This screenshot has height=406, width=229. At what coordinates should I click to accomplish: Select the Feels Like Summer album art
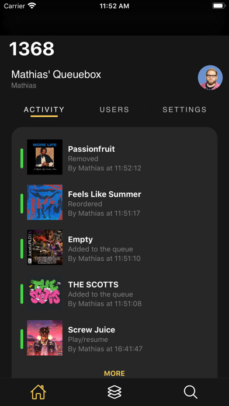(44, 202)
